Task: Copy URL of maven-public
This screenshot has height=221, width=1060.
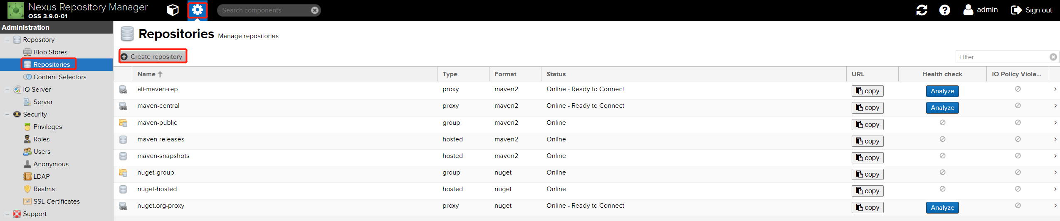Action: click(867, 125)
